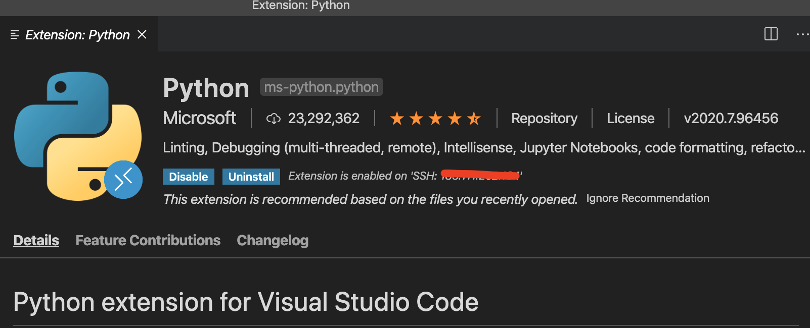Click the extension description starting with Linting
The image size is (810, 328).
pos(484,148)
